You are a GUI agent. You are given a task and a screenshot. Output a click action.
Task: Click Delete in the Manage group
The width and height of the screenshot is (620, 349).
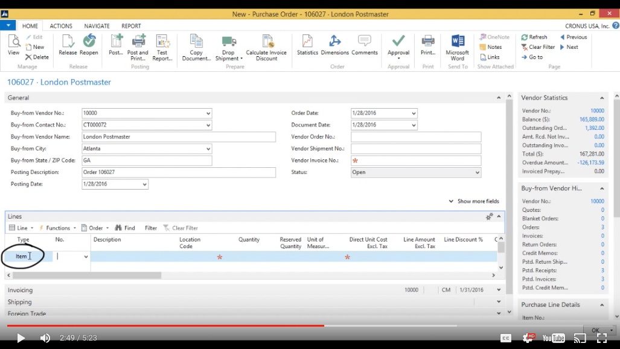pyautogui.click(x=37, y=57)
